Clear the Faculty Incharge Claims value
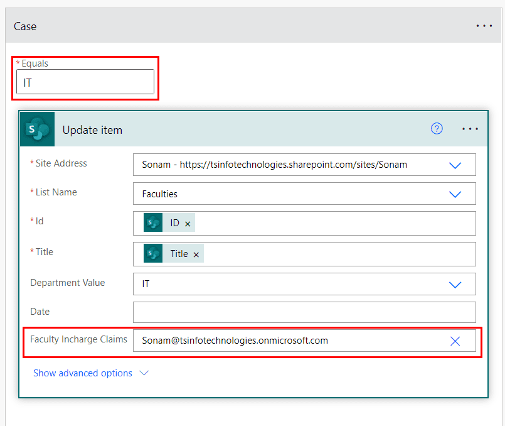Viewport: 505px width, 426px height. pos(455,341)
